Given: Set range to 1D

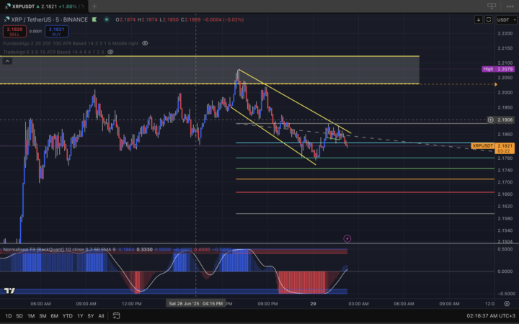Looking at the screenshot, I should click(x=8, y=316).
